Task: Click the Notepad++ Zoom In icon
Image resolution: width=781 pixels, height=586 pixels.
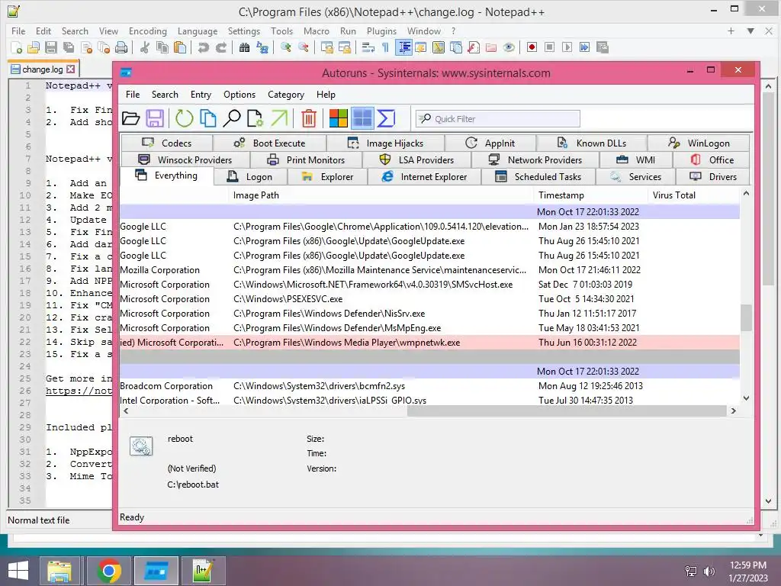Action: [286, 47]
